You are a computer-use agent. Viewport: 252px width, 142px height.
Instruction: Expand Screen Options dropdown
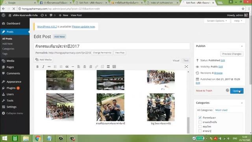pyautogui.click(x=217, y=21)
